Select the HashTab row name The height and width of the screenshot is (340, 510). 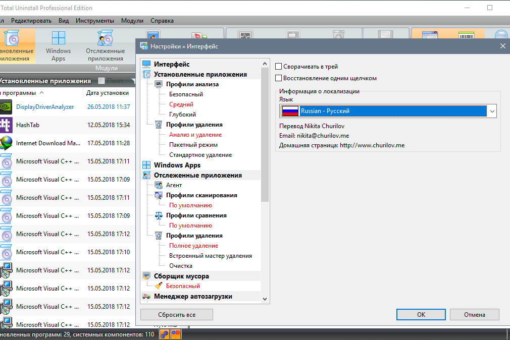click(28, 125)
